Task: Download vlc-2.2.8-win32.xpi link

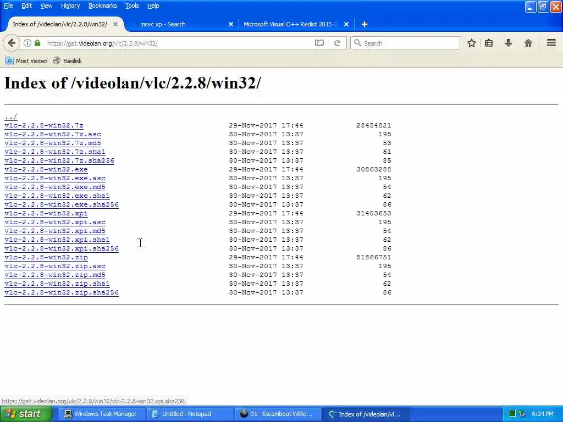Action: (x=46, y=214)
